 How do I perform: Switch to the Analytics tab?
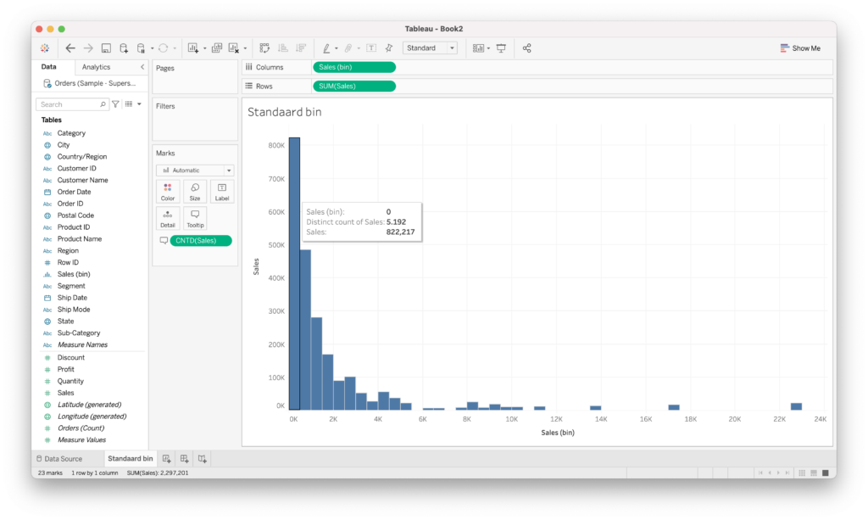point(96,67)
